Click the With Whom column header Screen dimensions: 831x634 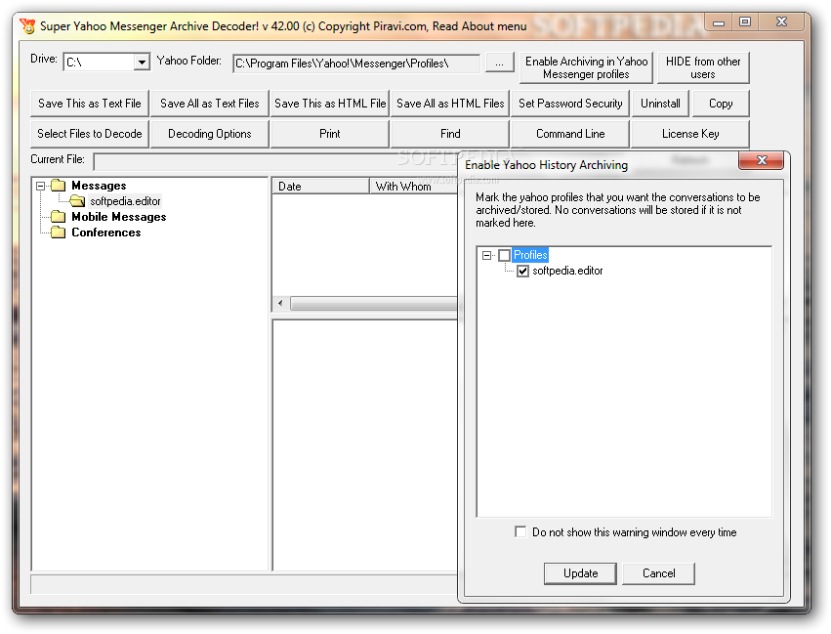[x=413, y=186]
